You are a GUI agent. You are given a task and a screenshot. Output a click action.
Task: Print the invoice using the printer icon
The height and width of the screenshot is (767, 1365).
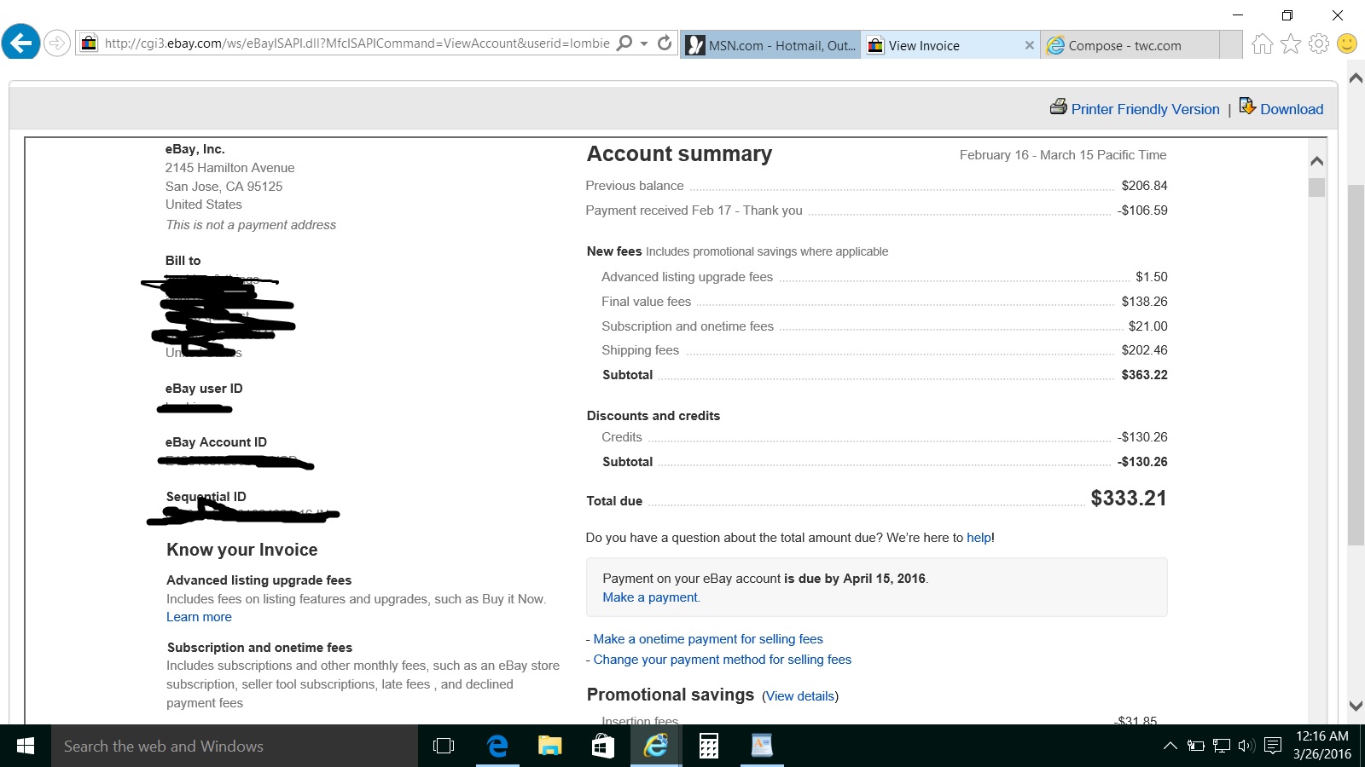point(1059,108)
